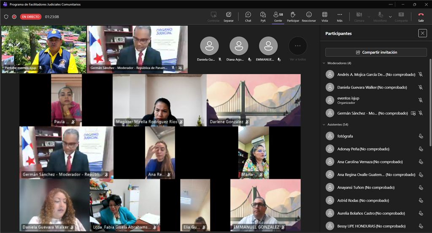Open the PyR questions panel
Image resolution: width=432 pixels, height=233 pixels.
click(x=263, y=16)
